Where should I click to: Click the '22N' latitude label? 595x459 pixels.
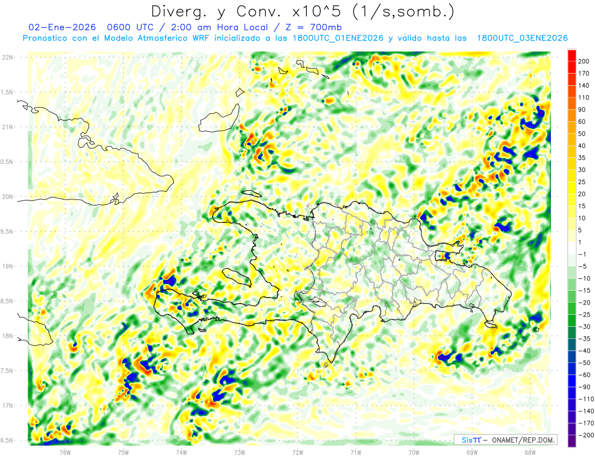click(7, 57)
